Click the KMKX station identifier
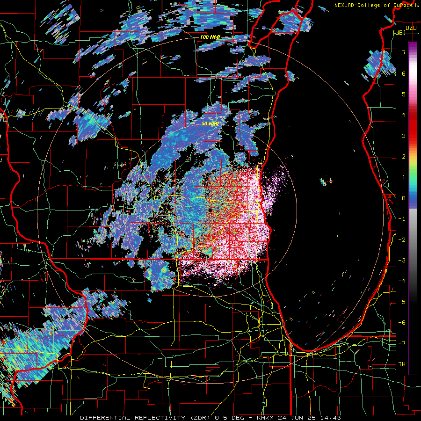This screenshot has width=421, height=421. [x=265, y=418]
